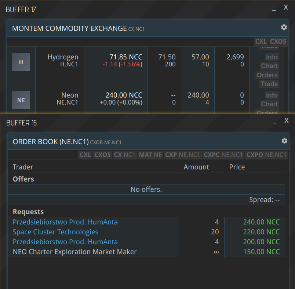
Task: Close the Buffer 15 window
Action: pyautogui.click(x=287, y=121)
